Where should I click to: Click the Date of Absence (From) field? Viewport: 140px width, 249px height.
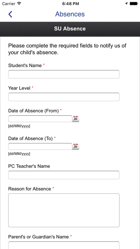(x=40, y=119)
